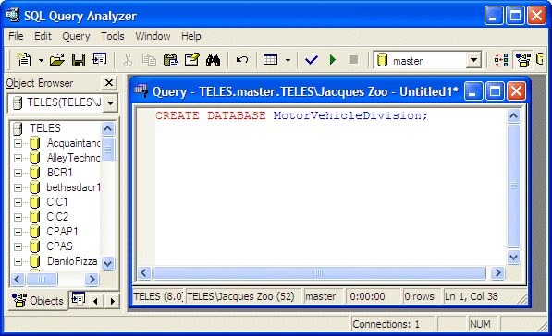Execute query with green play icon
552x336 pixels.
[332, 60]
